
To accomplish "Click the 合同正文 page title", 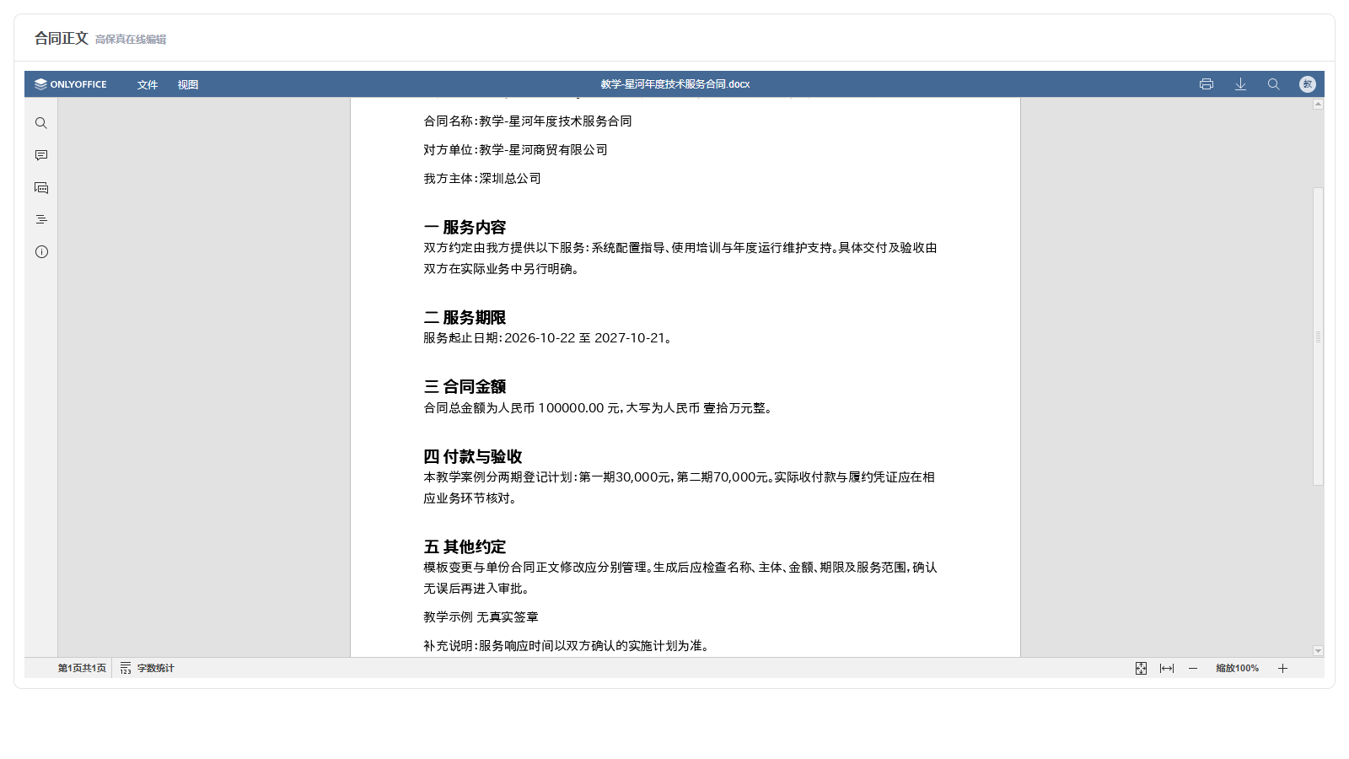I will pos(61,38).
